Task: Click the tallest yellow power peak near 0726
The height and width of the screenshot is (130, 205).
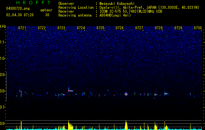Action: [x=126, y=125]
